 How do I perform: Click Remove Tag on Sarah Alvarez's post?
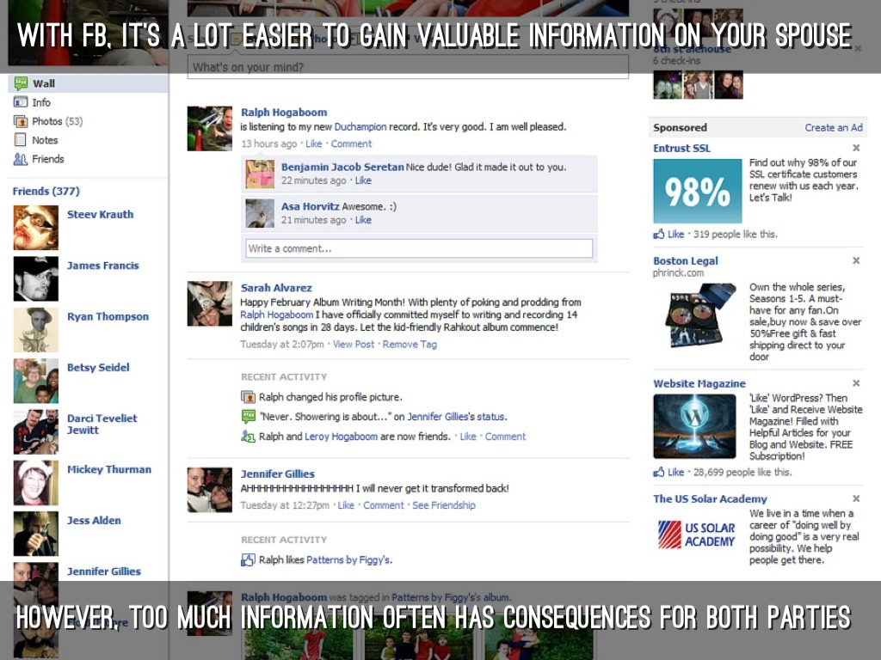[410, 344]
